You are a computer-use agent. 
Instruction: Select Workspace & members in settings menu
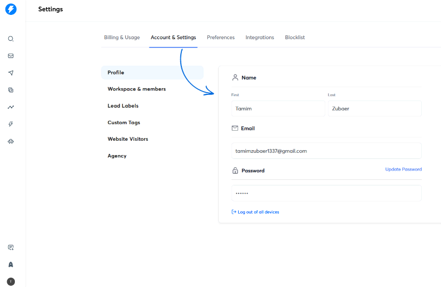click(137, 89)
